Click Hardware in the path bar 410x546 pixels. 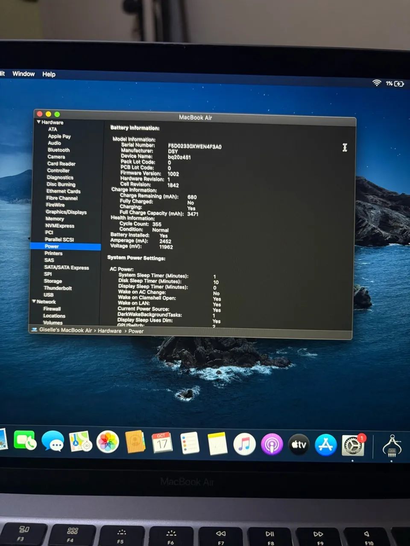coord(110,331)
